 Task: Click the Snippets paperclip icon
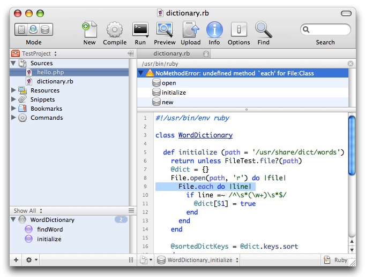[23, 99]
